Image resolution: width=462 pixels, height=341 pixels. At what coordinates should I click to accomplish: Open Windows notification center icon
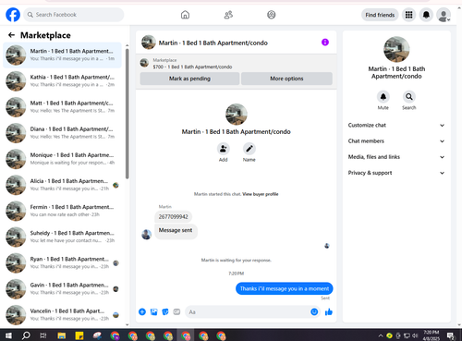click(451, 335)
